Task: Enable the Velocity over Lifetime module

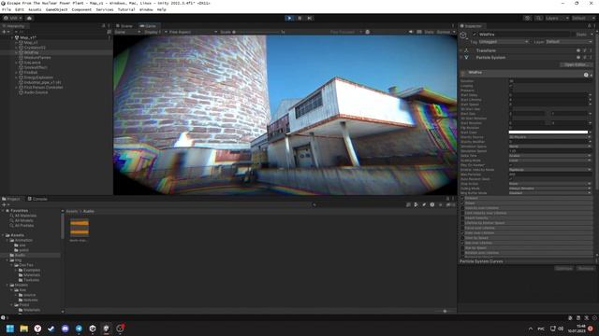Action: 462,208
